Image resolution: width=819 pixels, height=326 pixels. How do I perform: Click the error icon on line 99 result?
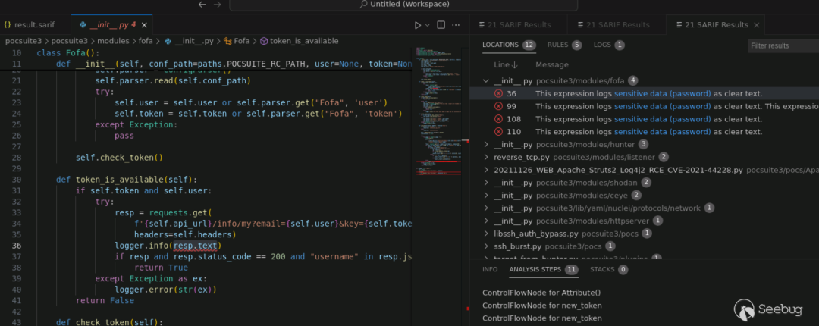pyautogui.click(x=498, y=106)
